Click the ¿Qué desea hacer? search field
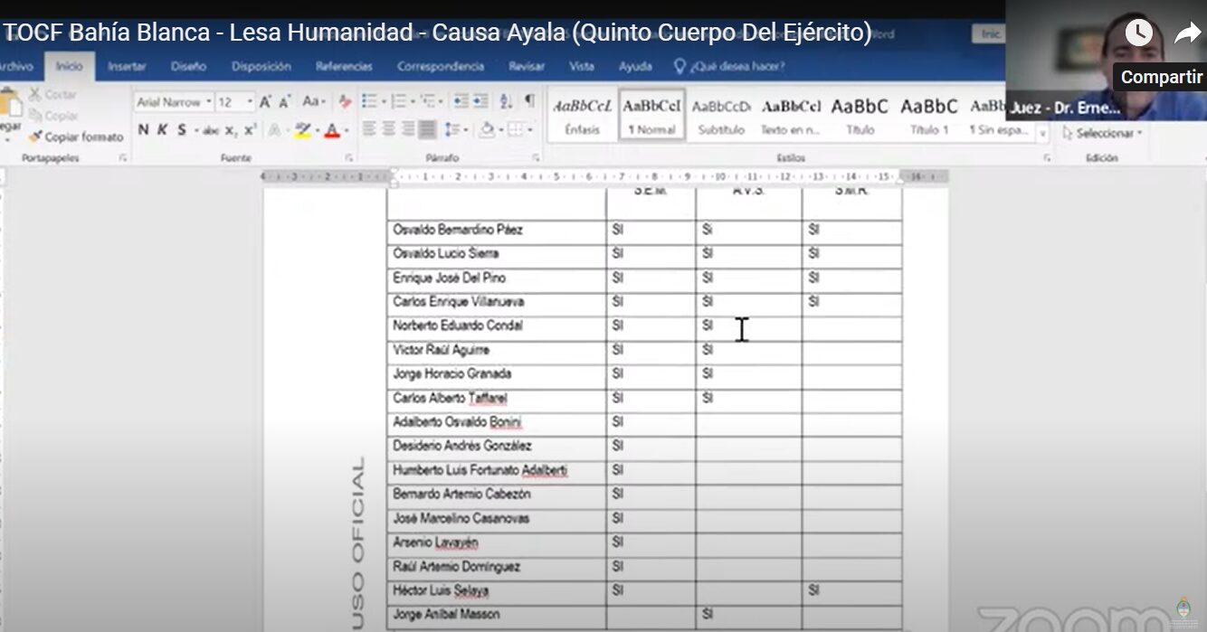 [729, 67]
